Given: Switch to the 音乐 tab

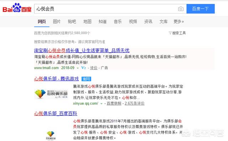Looking at the screenshot, I should pyautogui.click(x=118, y=21).
